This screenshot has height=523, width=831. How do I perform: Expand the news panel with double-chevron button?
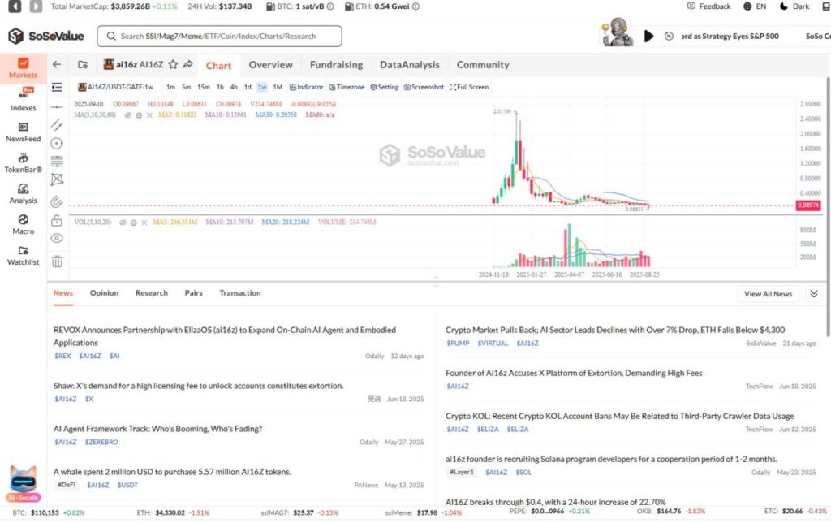(x=814, y=294)
